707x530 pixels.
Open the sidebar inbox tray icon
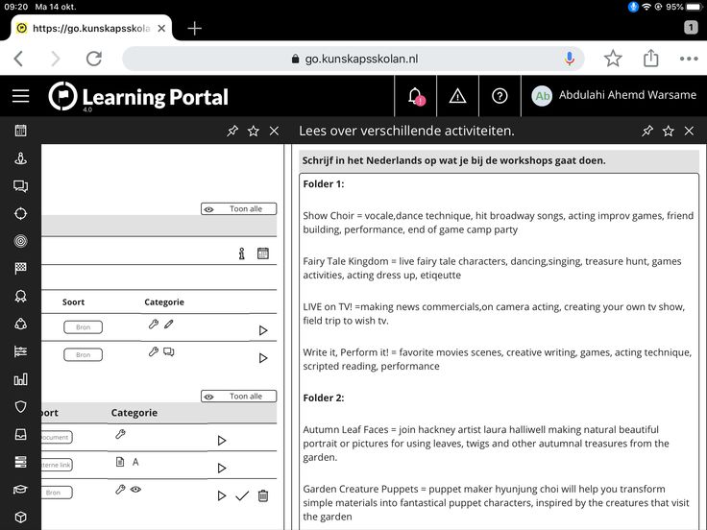[x=20, y=434]
